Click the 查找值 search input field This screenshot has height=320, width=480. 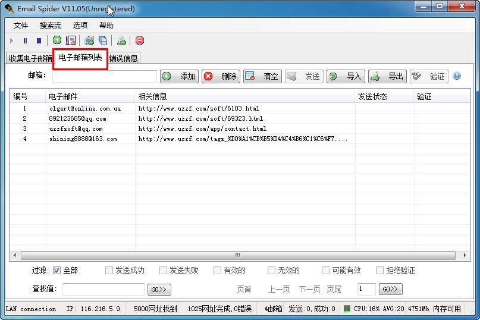click(x=103, y=289)
